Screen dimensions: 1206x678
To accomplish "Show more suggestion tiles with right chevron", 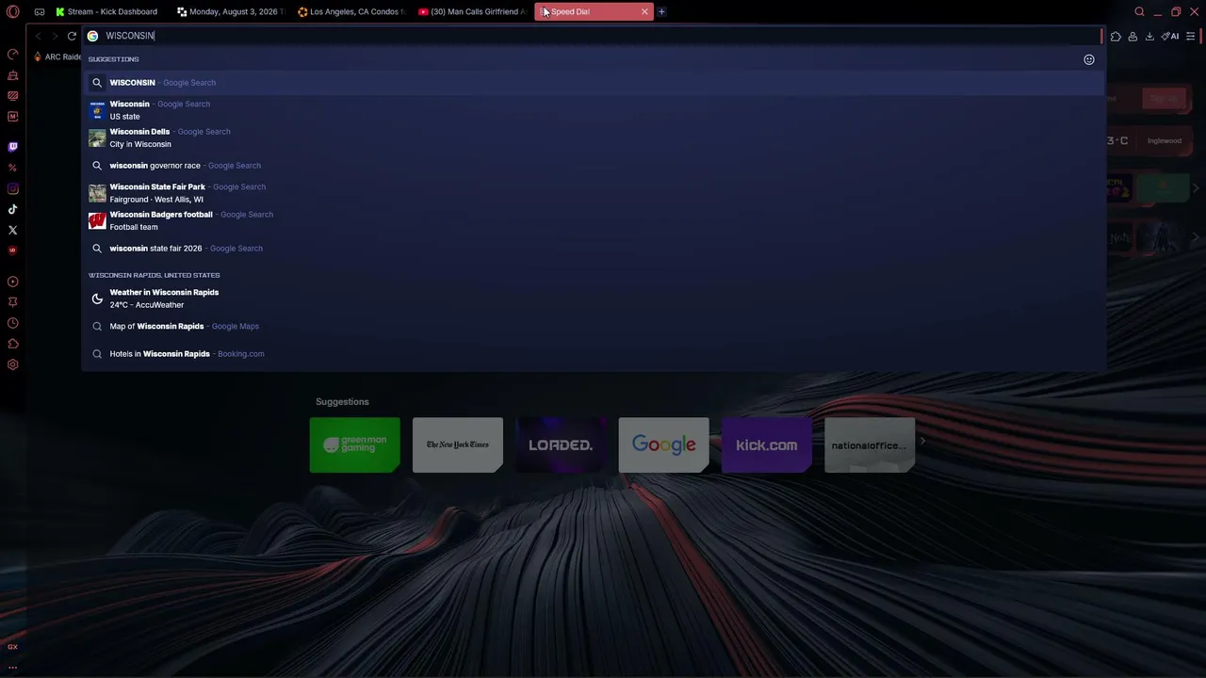I will pyautogui.click(x=922, y=441).
